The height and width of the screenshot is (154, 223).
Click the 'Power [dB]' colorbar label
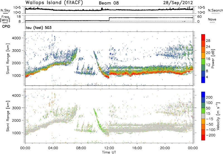tap(213, 59)
